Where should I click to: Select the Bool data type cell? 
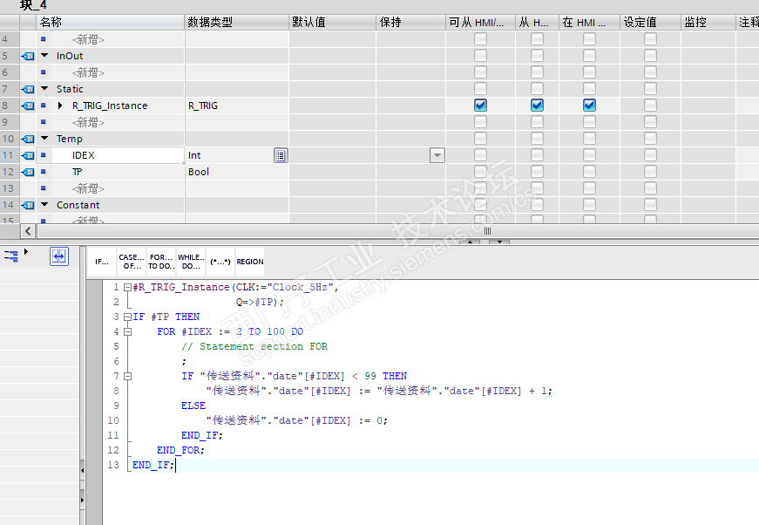[237, 172]
